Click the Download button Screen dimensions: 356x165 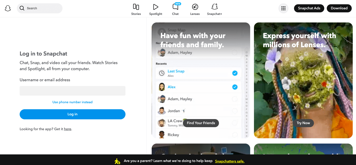point(339,8)
